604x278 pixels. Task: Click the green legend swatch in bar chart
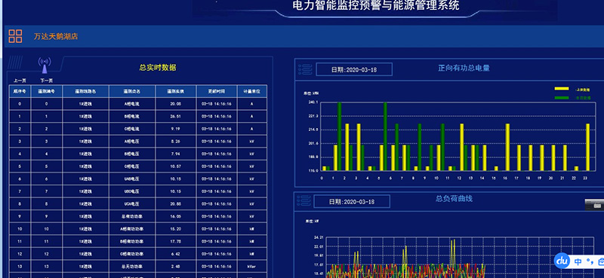tap(561, 98)
